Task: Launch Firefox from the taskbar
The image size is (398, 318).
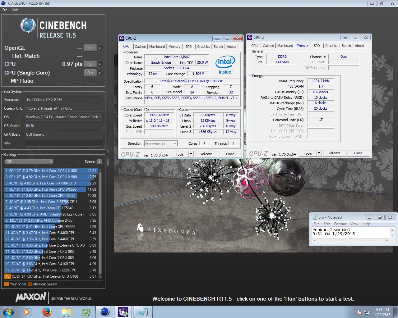Action: [47, 312]
